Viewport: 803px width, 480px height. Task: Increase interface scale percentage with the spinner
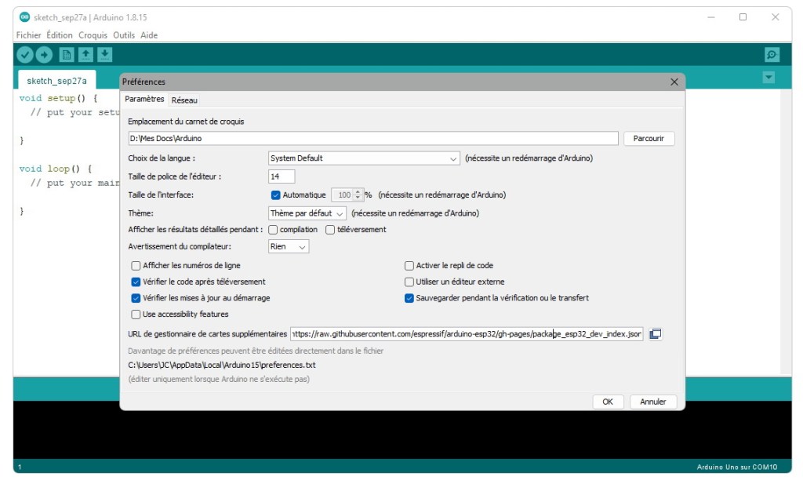click(x=358, y=191)
